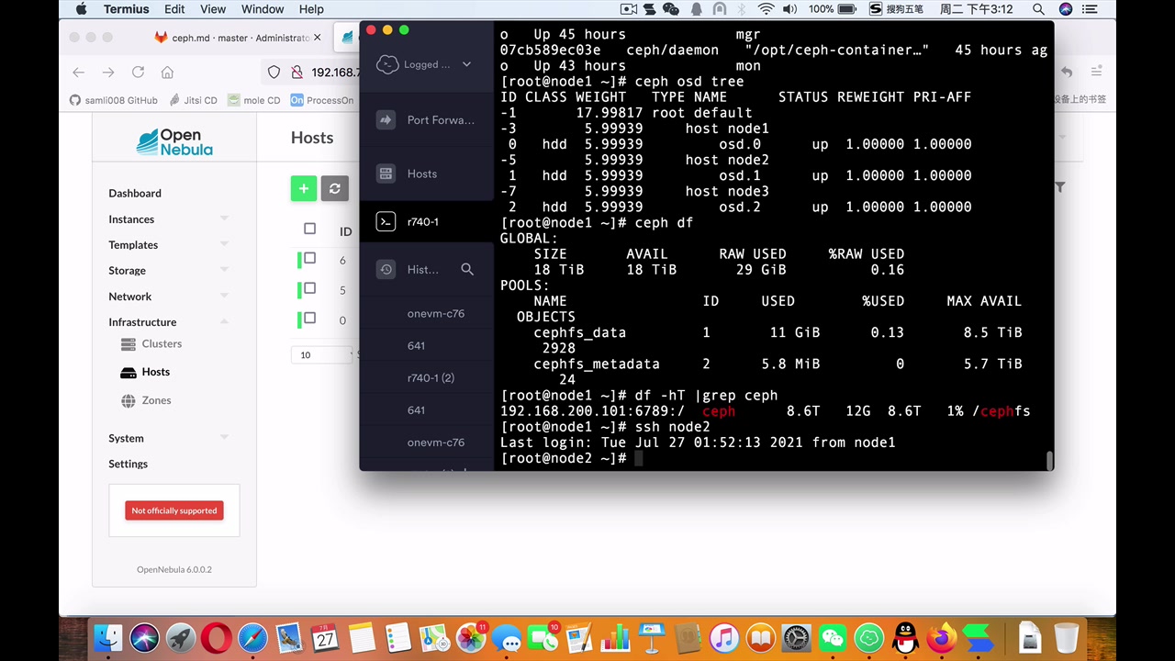Open the Trash in the Dock

coord(1067,638)
